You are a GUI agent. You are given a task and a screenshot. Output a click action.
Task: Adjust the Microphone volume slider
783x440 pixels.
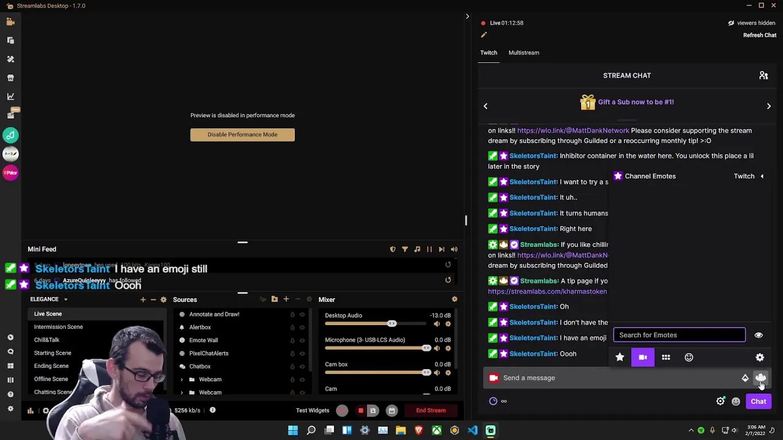376,348
